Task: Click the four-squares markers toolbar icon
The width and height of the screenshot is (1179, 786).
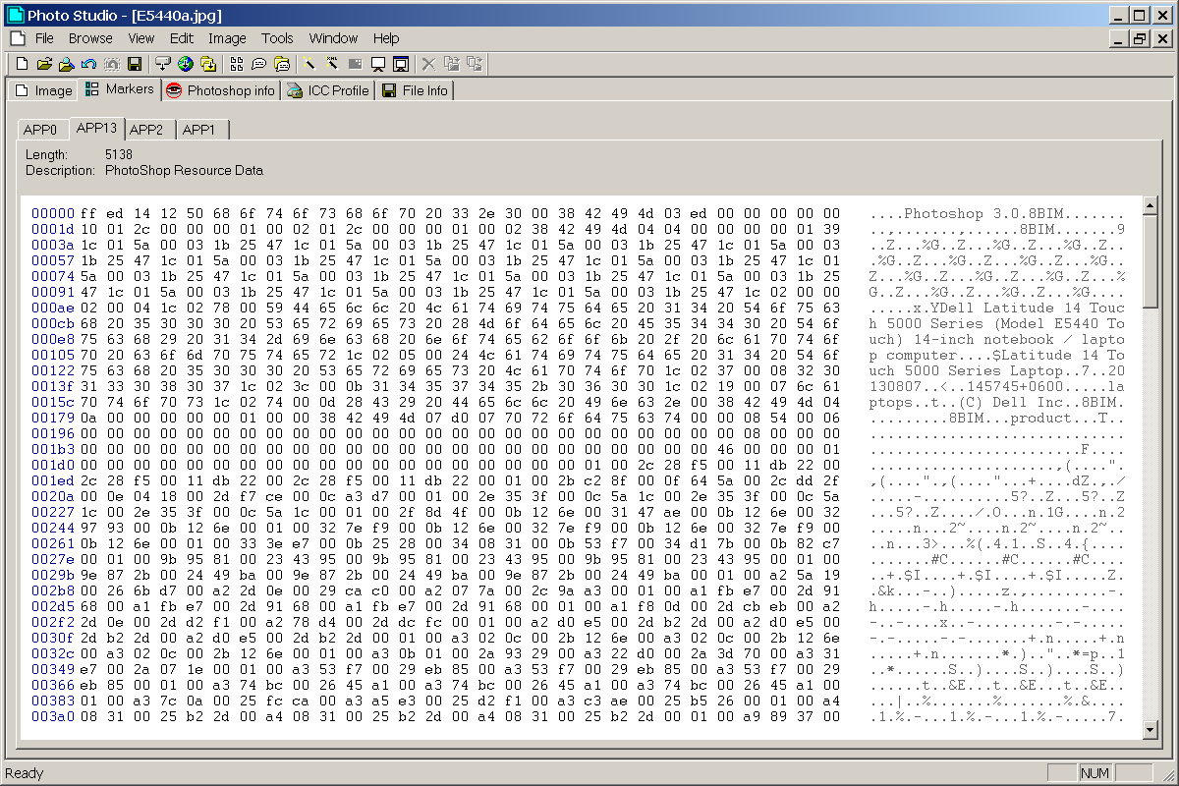Action: [236, 64]
